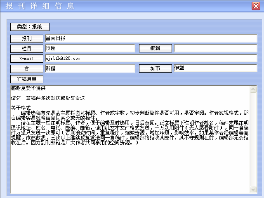Screen dimensions: 264x198
Task: Click the 省 label button
Action: [x=27, y=69]
